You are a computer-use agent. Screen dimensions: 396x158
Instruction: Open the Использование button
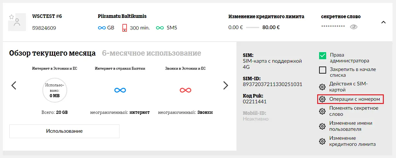tap(64, 131)
